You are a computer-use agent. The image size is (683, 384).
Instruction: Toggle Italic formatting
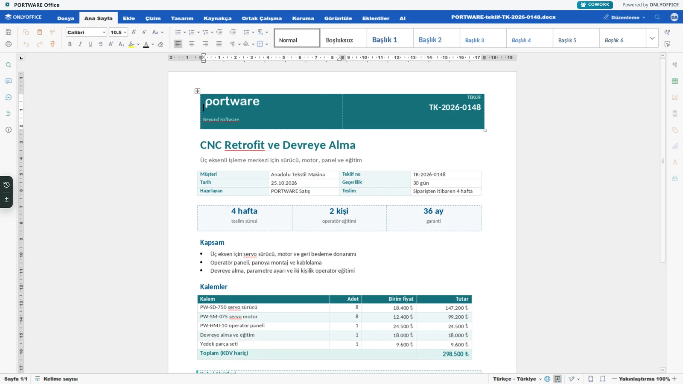click(80, 44)
